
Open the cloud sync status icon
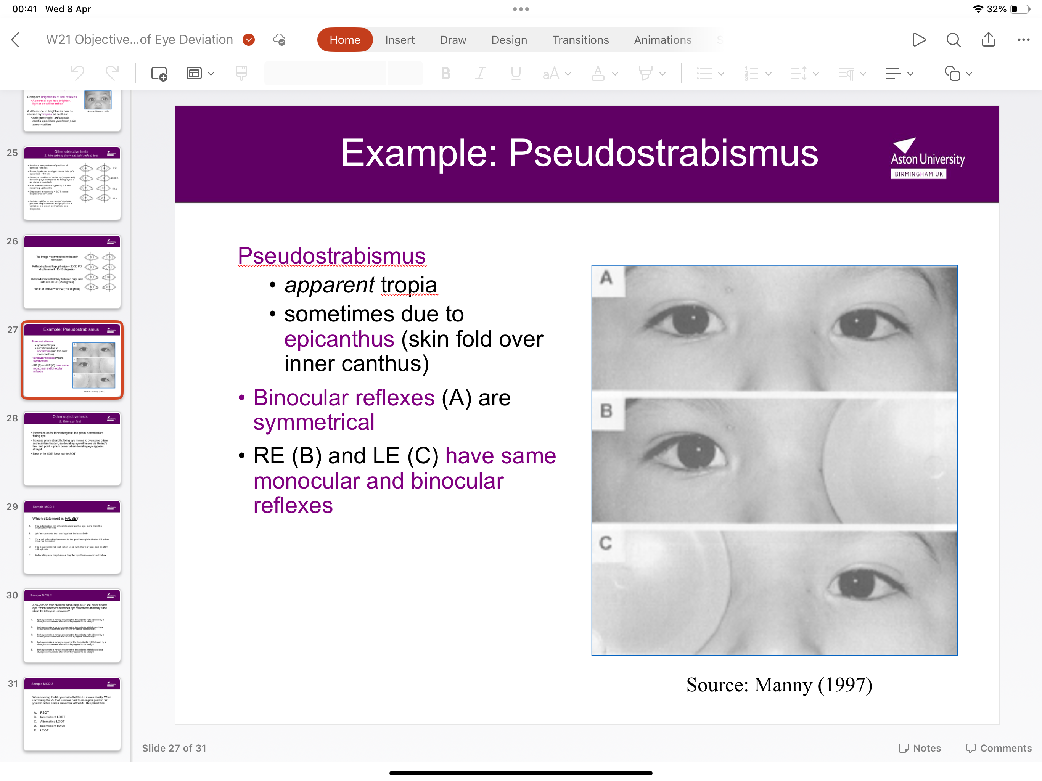click(x=279, y=40)
